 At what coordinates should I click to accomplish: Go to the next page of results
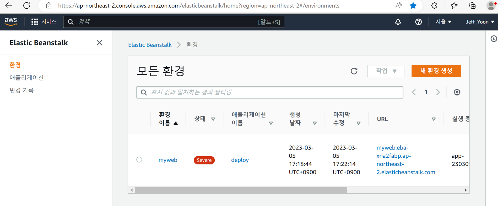(438, 92)
